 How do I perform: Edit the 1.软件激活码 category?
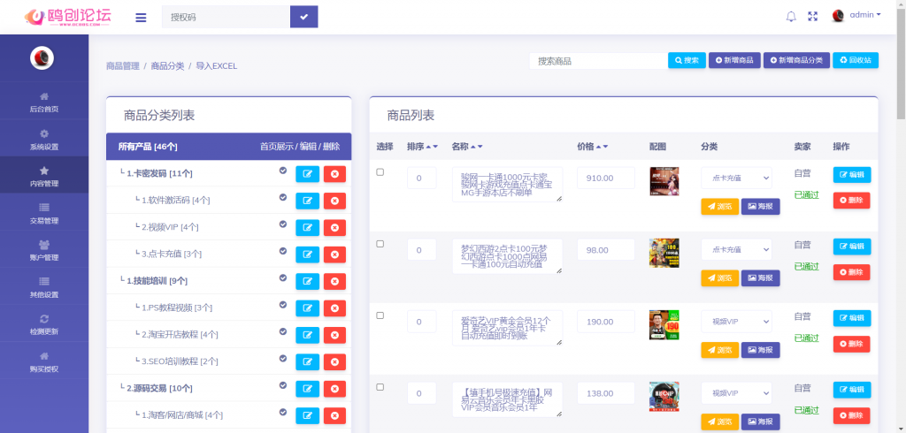point(307,201)
